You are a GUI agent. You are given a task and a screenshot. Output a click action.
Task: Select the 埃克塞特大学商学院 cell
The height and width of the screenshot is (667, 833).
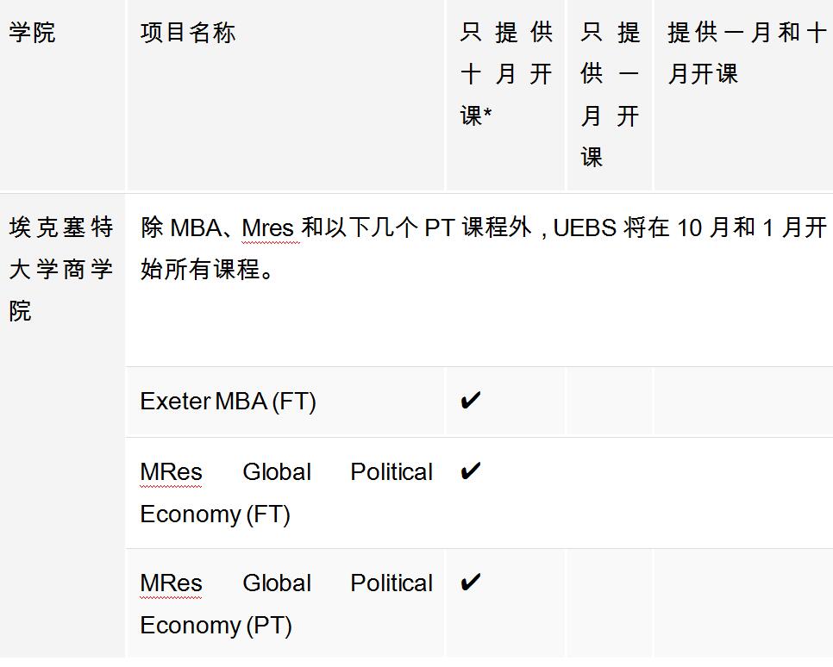[61, 269]
